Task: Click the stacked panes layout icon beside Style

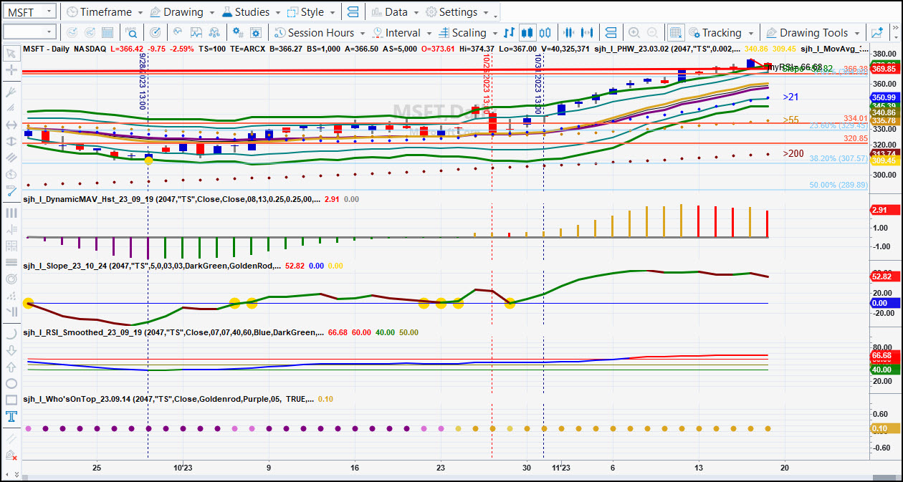Action: pyautogui.click(x=353, y=12)
